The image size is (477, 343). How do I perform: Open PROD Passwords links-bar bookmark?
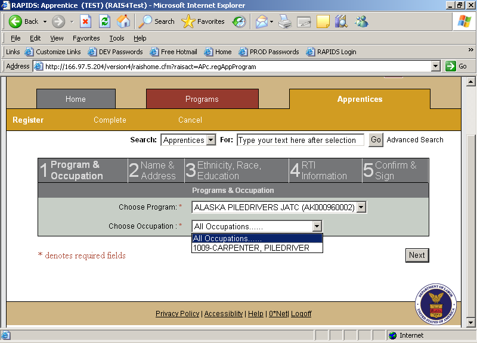(269, 52)
